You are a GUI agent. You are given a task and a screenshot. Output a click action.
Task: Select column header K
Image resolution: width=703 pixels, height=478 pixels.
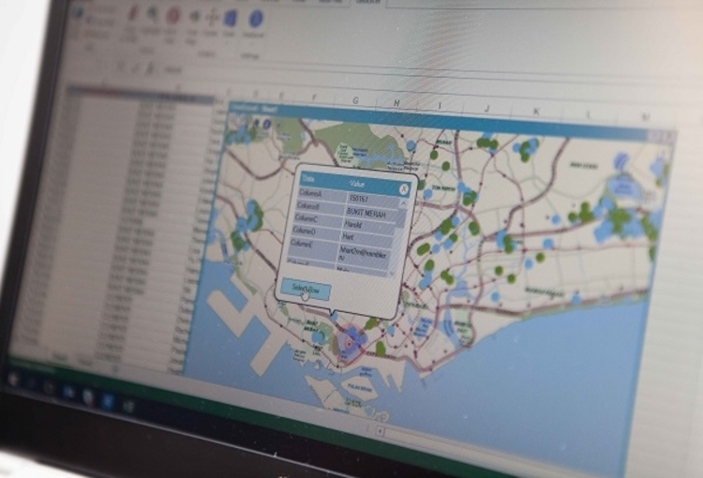(x=535, y=111)
